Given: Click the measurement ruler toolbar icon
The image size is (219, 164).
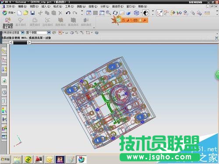Looking at the screenshot, I should tap(207, 13).
